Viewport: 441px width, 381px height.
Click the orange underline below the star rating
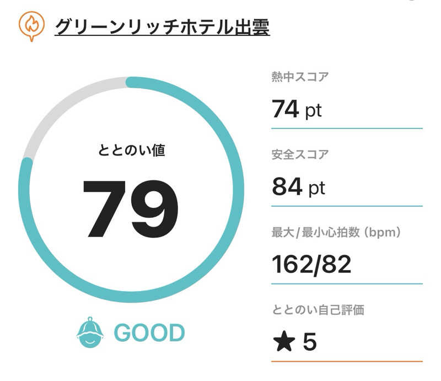point(347,362)
